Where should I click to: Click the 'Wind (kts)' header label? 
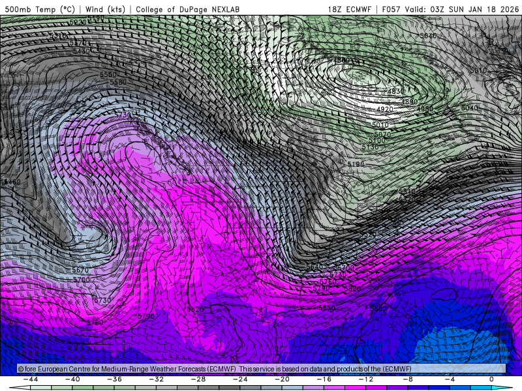pos(105,9)
